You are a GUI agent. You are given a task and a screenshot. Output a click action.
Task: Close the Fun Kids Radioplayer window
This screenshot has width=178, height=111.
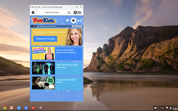(x=81, y=7)
